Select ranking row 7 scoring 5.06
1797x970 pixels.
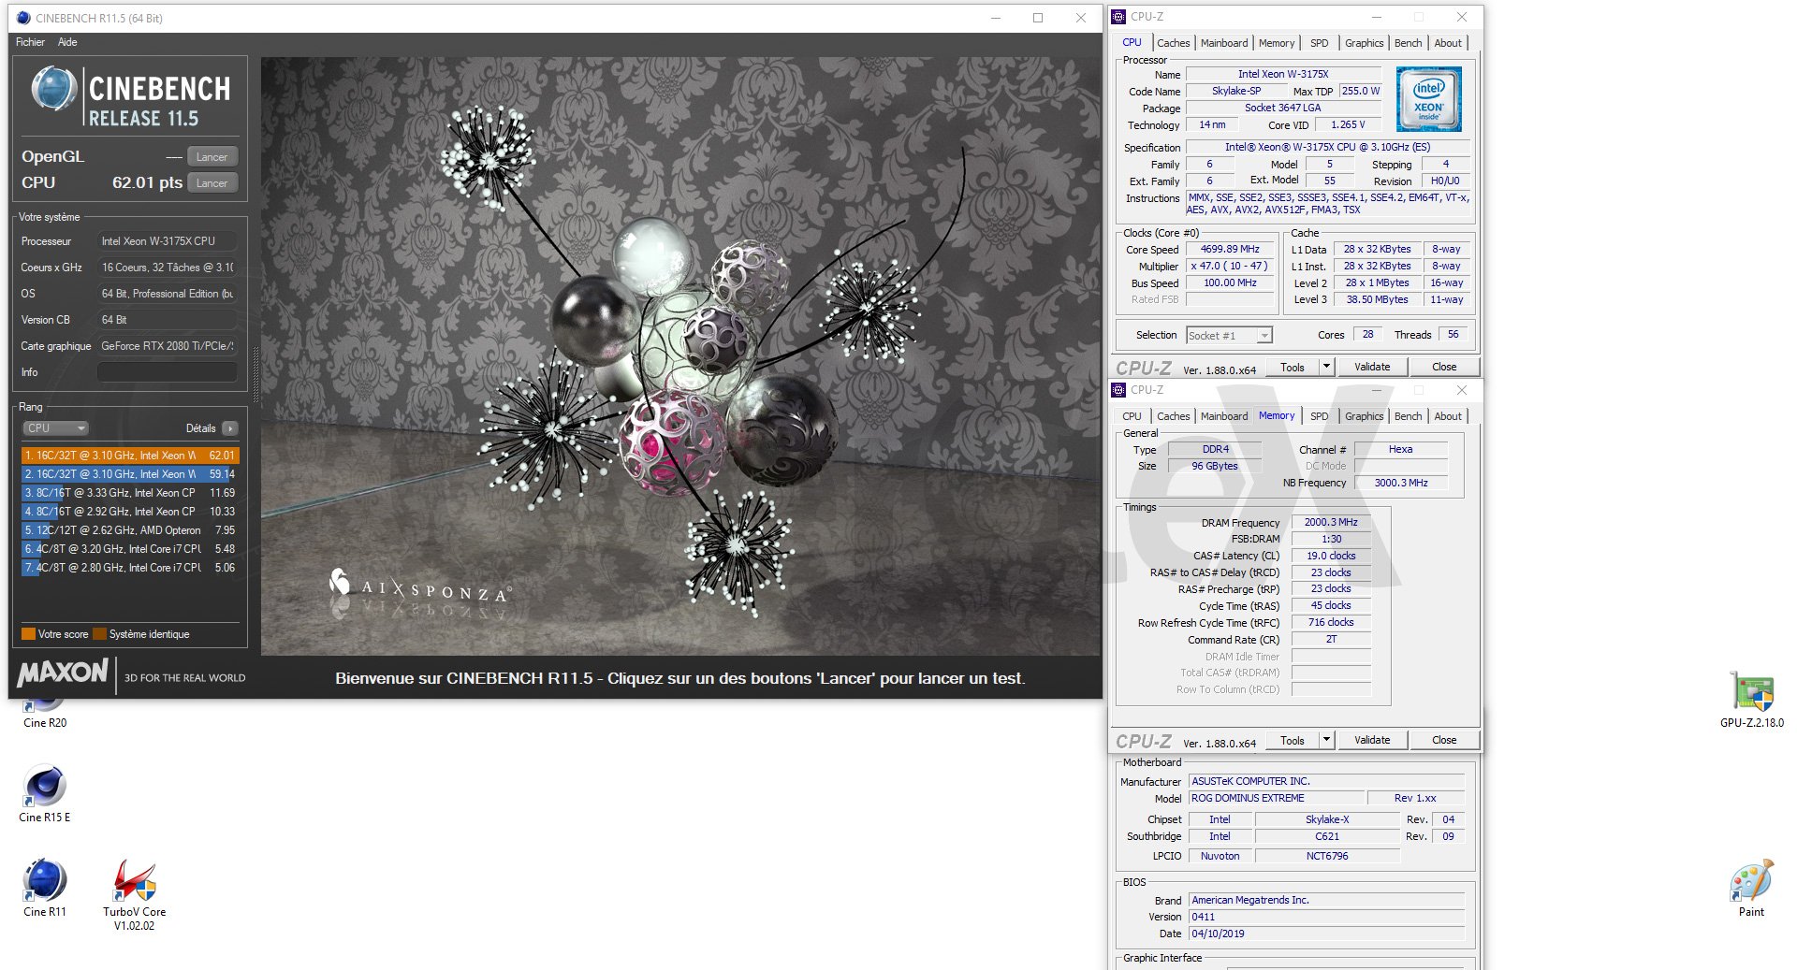tap(130, 568)
